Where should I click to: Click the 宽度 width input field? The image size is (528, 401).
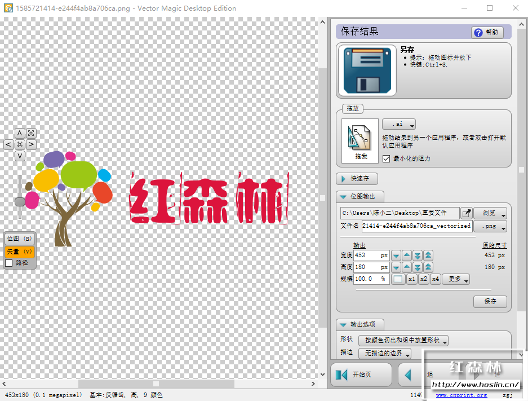(371, 255)
